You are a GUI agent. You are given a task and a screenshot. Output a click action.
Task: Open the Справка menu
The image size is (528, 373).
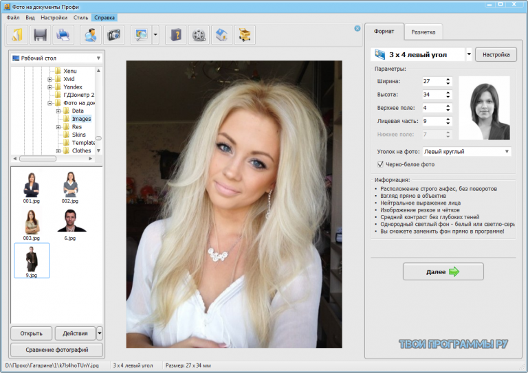pyautogui.click(x=104, y=17)
